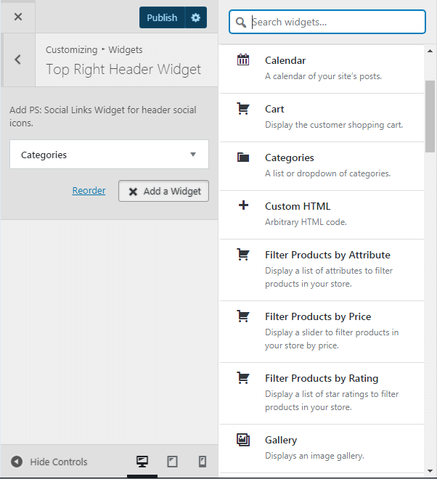
Task: Click the Gallery widget icon
Action: (x=243, y=440)
